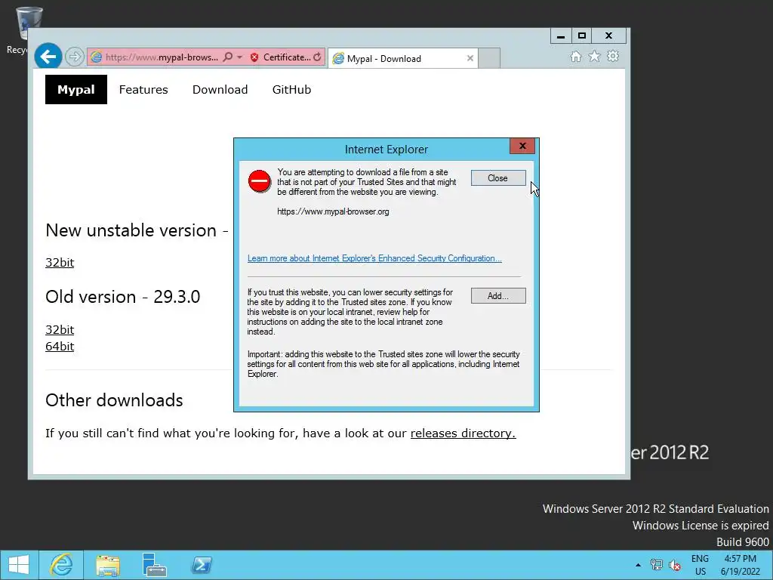Image resolution: width=773 pixels, height=580 pixels.
Task: Click Internet Explorer taskbar icon
Action: pyautogui.click(x=61, y=565)
